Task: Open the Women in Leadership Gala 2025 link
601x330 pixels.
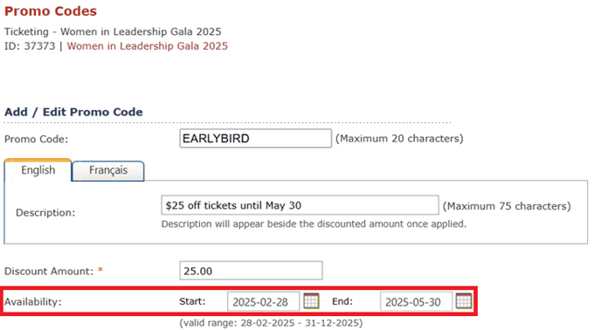Action: [x=147, y=46]
